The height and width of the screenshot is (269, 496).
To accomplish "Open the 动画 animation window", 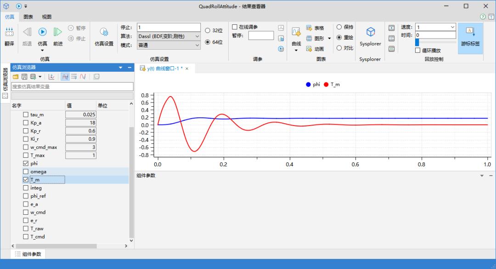I will [x=315, y=49].
